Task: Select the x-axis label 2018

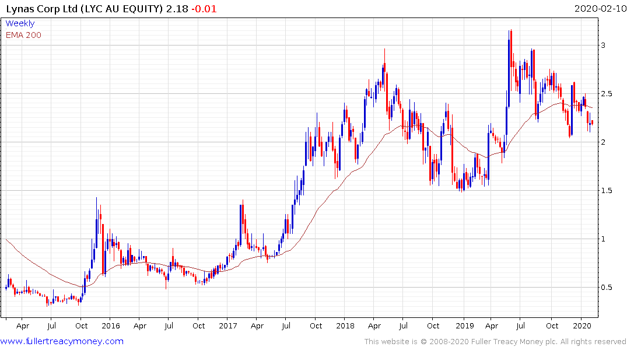Action: tap(345, 325)
